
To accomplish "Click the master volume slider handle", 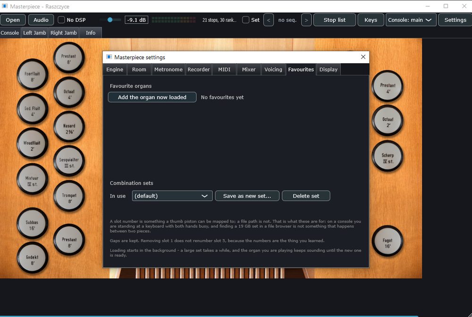I will pos(110,20).
